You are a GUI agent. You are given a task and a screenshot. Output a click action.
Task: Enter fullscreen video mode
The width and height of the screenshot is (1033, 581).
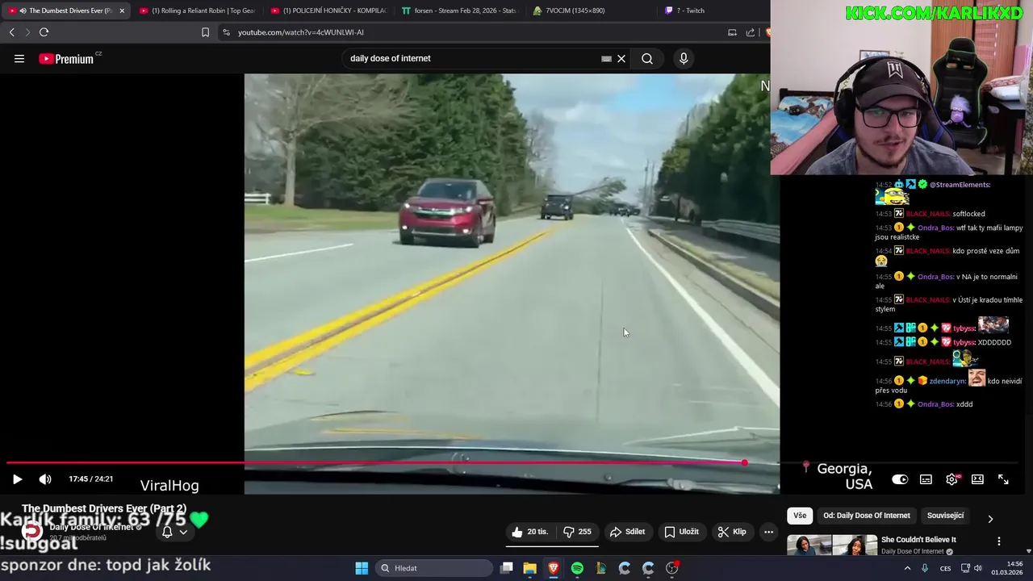coord(1003,479)
